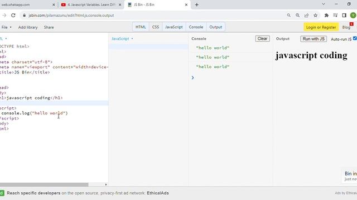Click the meta charset="utf-8" code line

pyautogui.click(x=26, y=62)
